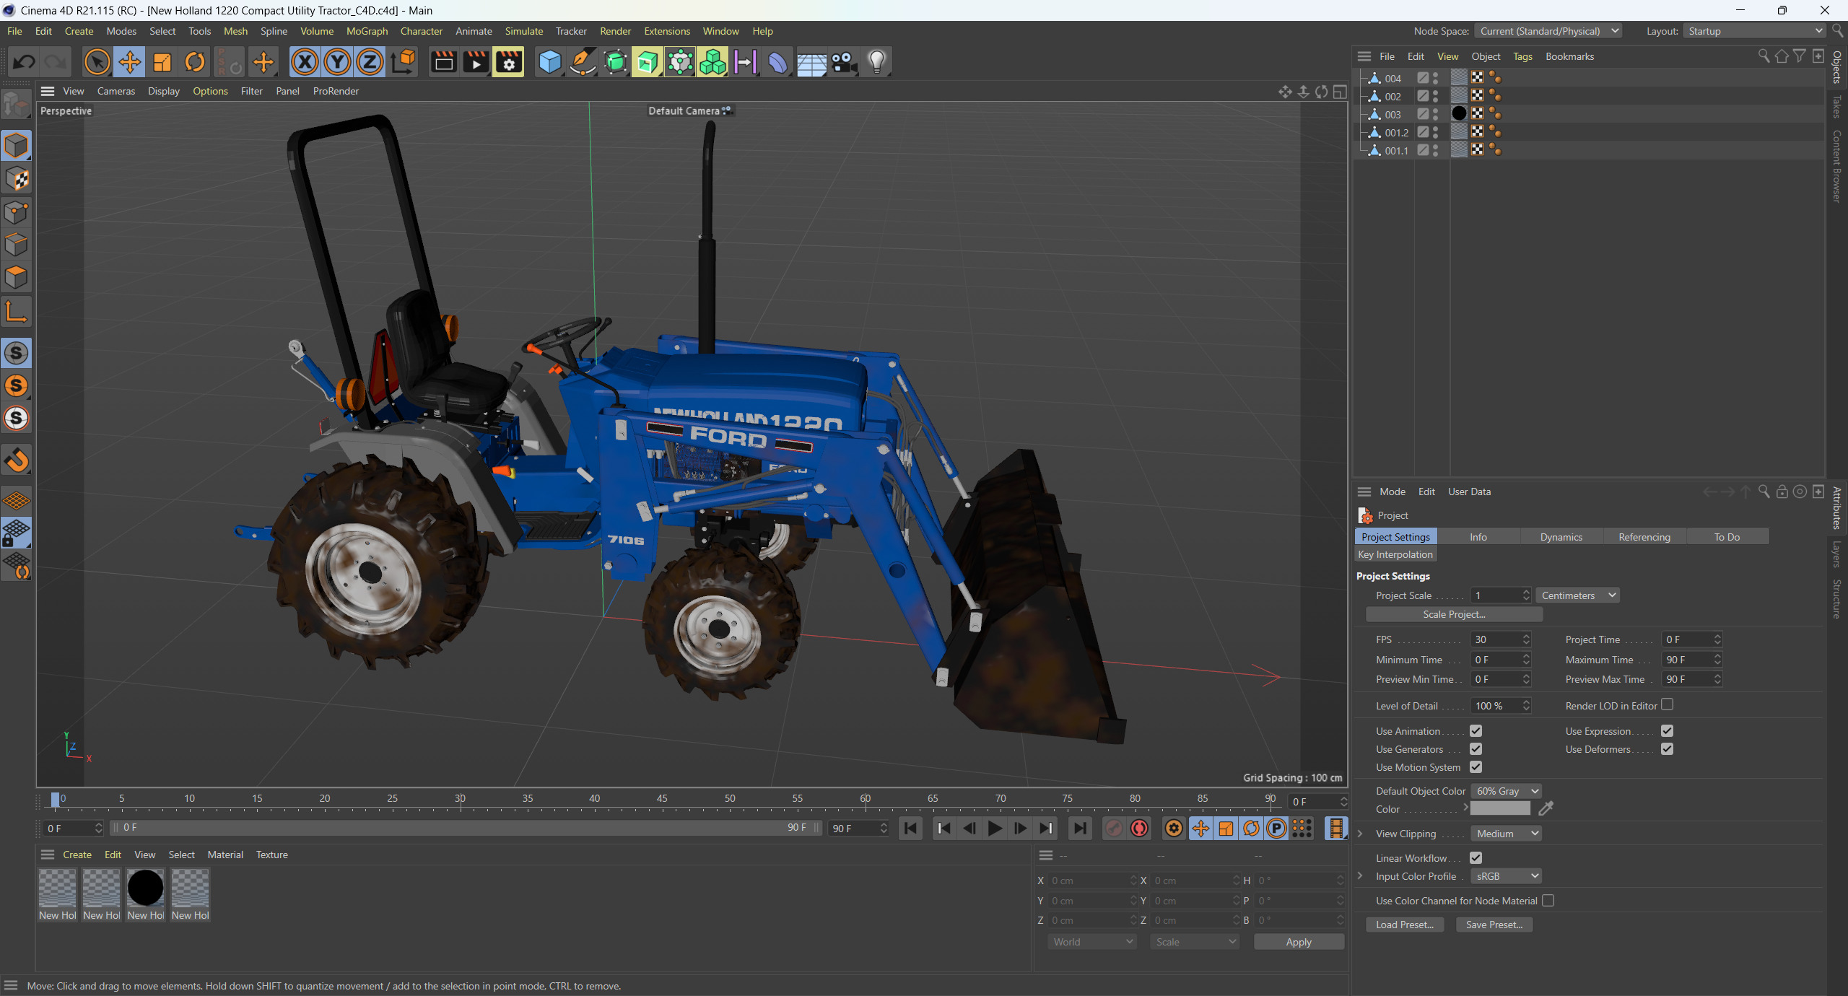The width and height of the screenshot is (1848, 996).
Task: Render view with the clapperboard icon
Action: click(443, 62)
